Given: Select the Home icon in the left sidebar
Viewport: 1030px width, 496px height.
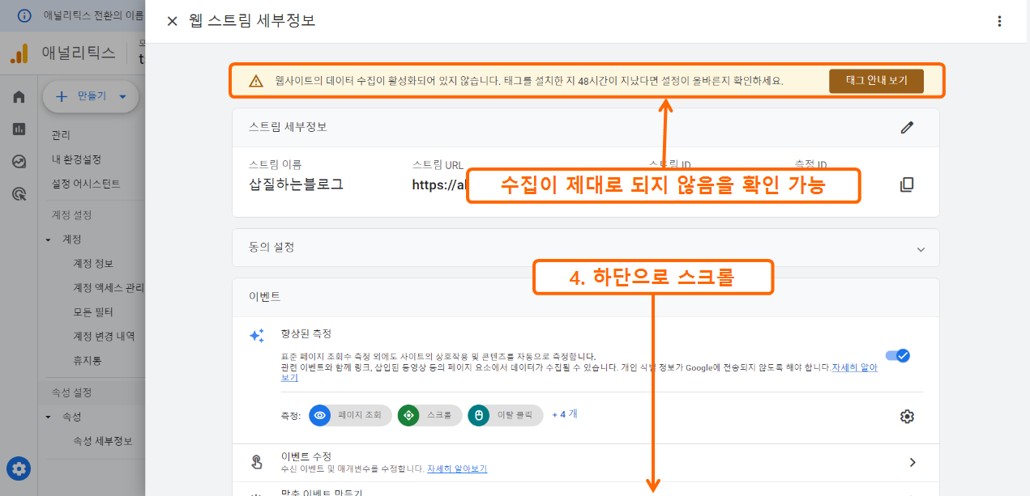Looking at the screenshot, I should 19,96.
